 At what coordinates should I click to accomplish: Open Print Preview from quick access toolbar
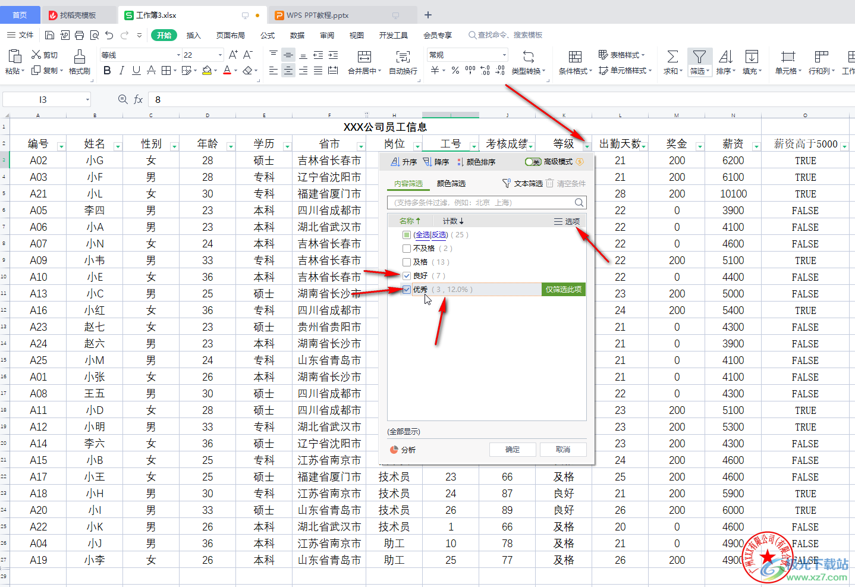point(94,35)
